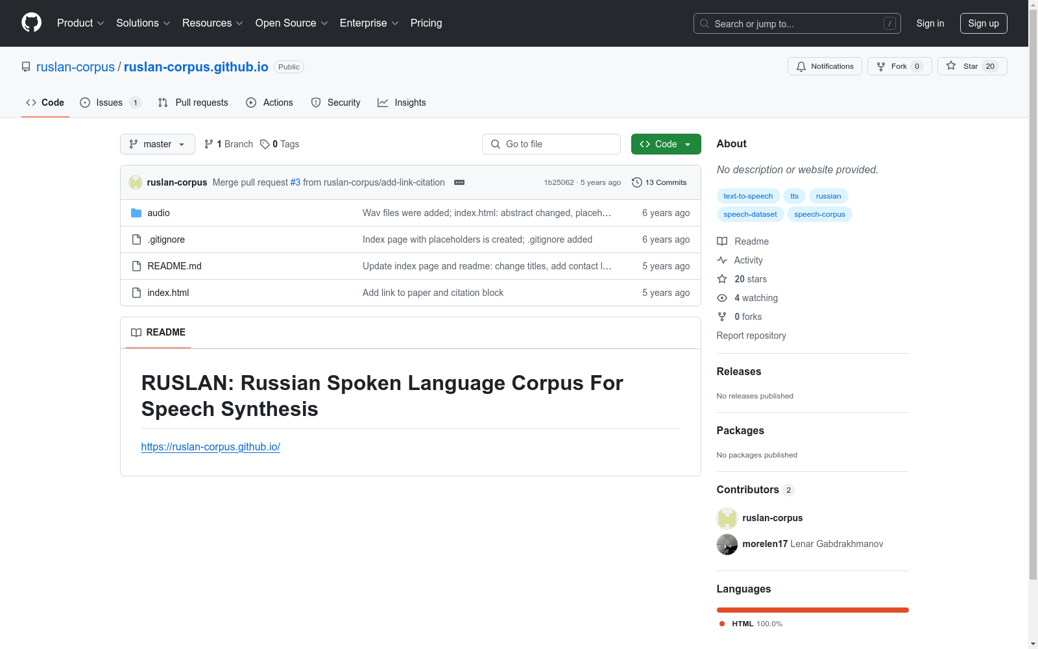This screenshot has width=1038, height=649.
Task: Click the book icon next to Readme
Action: pyautogui.click(x=722, y=241)
